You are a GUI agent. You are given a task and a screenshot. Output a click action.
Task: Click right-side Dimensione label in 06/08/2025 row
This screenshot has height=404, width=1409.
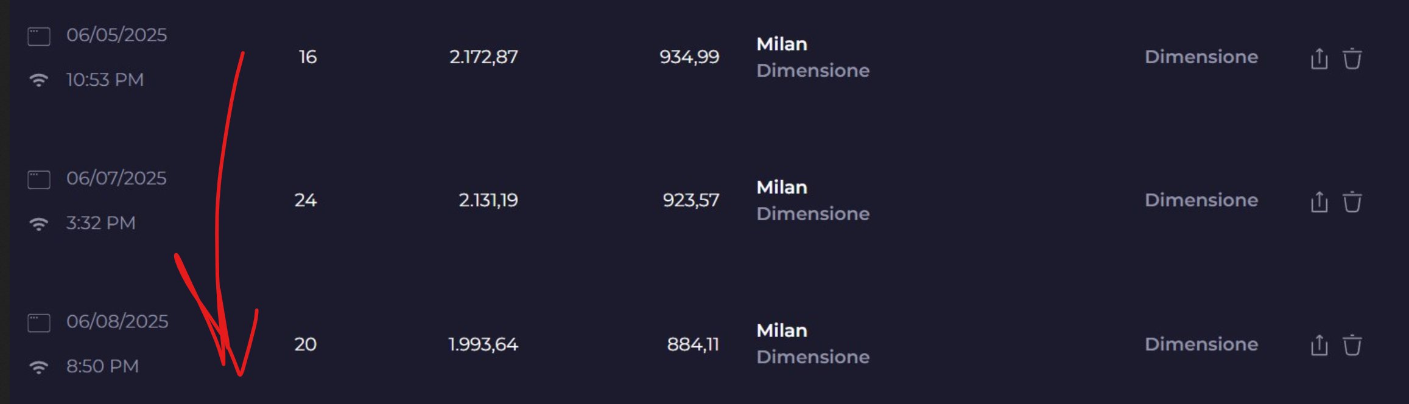(x=1201, y=344)
